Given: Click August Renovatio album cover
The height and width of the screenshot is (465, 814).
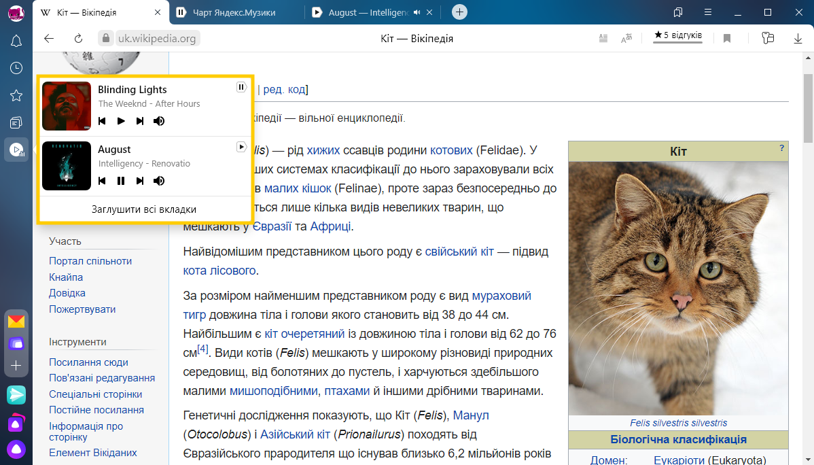Looking at the screenshot, I should [67, 166].
